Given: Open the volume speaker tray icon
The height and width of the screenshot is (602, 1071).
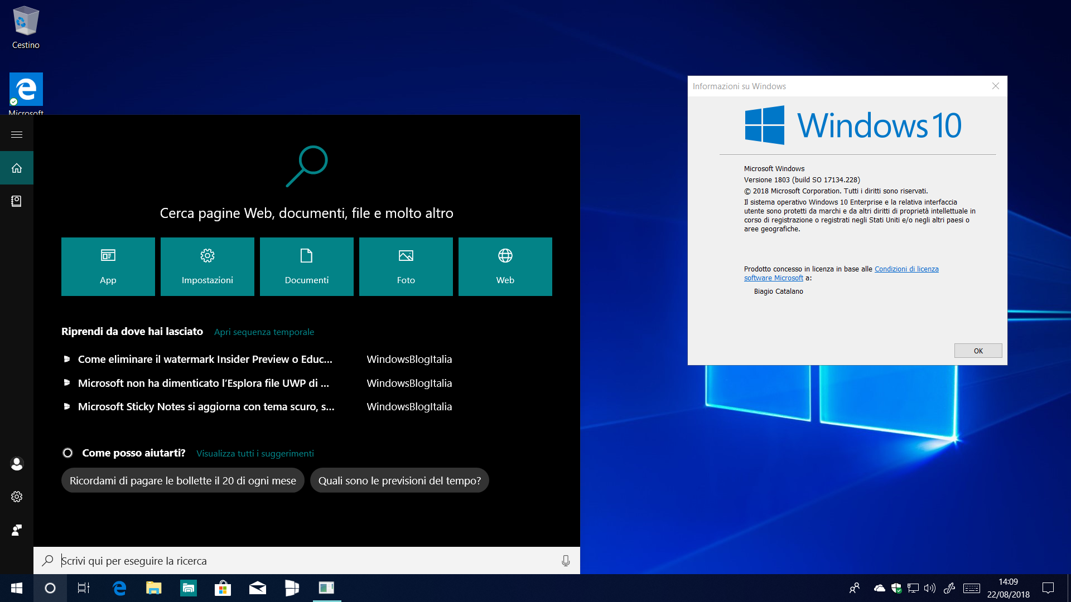Looking at the screenshot, I should [929, 588].
